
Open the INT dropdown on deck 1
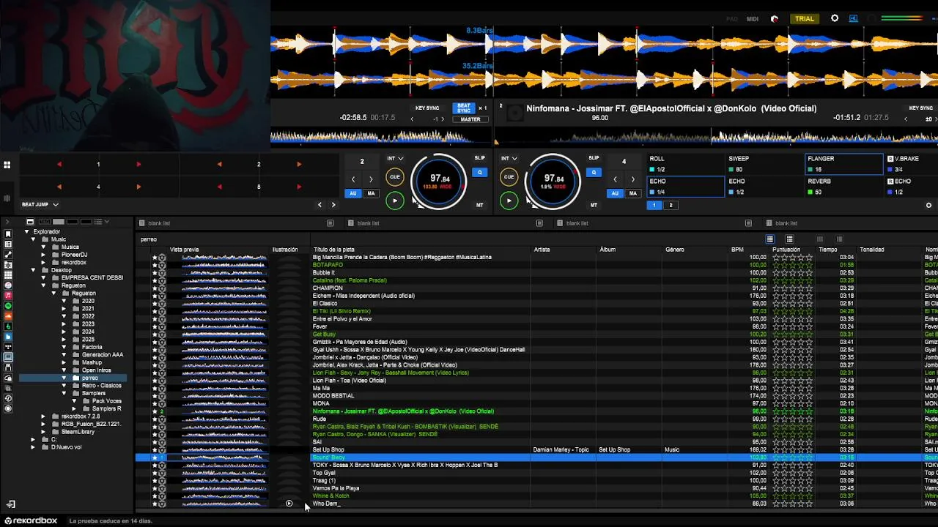[395, 158]
